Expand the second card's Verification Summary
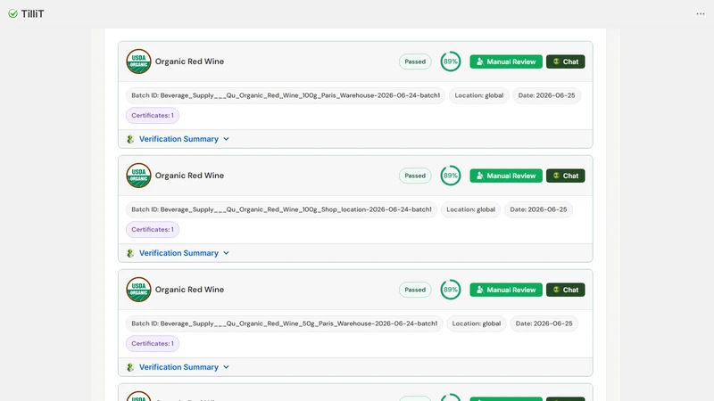The height and width of the screenshot is (401, 714). pyautogui.click(x=184, y=253)
